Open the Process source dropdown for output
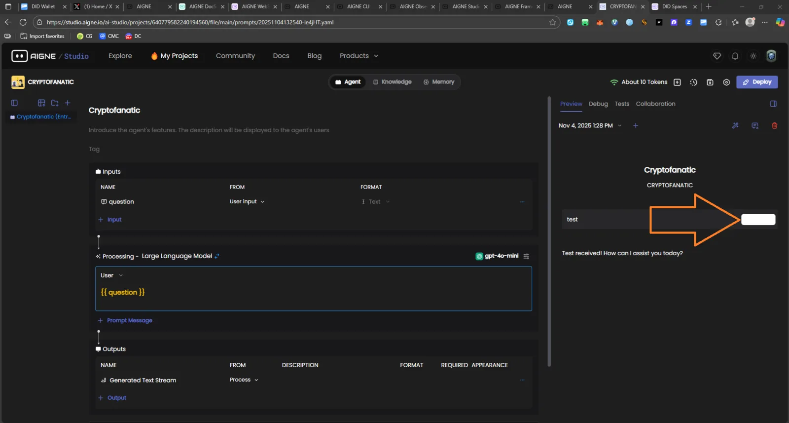The image size is (789, 423). pos(244,380)
